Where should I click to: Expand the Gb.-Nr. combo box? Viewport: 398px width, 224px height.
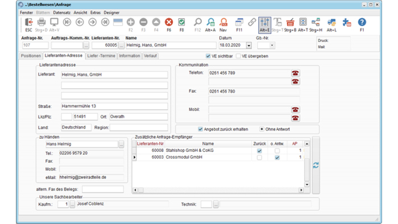[x=272, y=45]
